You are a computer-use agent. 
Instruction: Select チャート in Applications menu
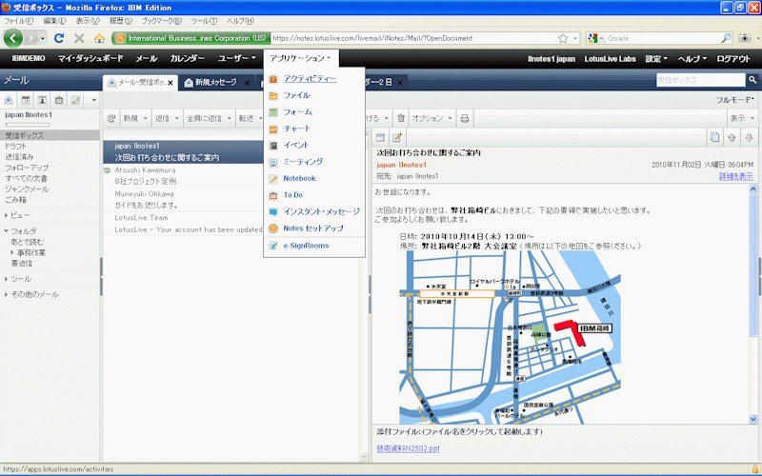296,129
